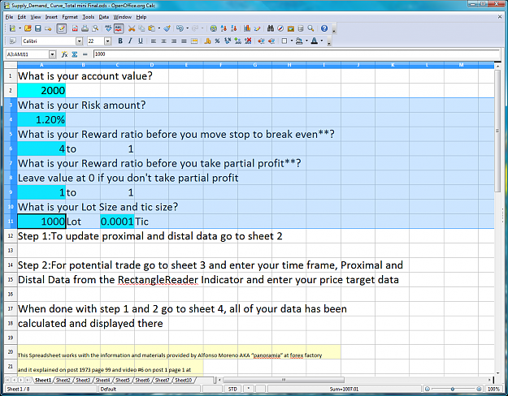This screenshot has height=396, width=508.
Task: Toggle Bold formatting
Action: coord(120,41)
